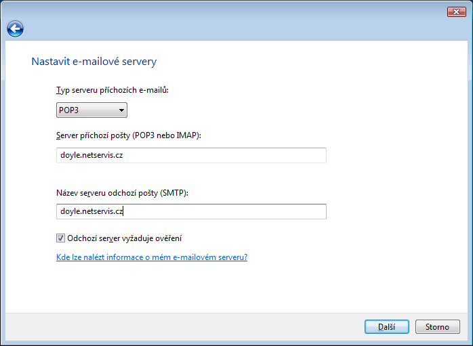Select the 'Nastavit e-mailové servery' heading
The height and width of the screenshot is (346, 473).
pyautogui.click(x=94, y=62)
